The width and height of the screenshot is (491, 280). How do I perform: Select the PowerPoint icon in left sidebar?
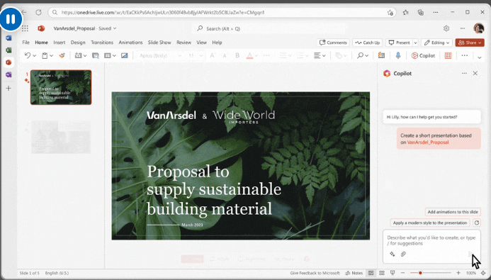(9, 62)
